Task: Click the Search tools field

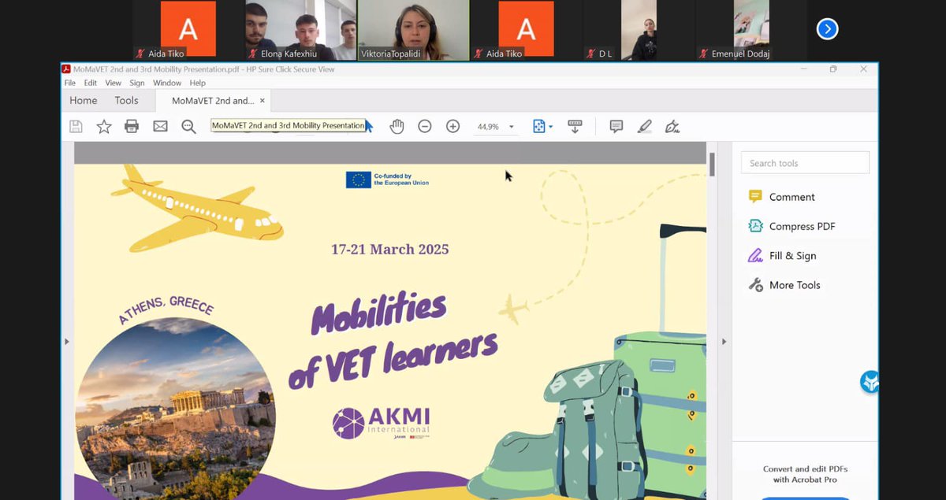Action: click(805, 163)
